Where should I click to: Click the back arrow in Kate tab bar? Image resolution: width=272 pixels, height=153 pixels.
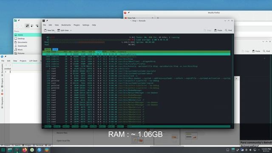point(6,65)
